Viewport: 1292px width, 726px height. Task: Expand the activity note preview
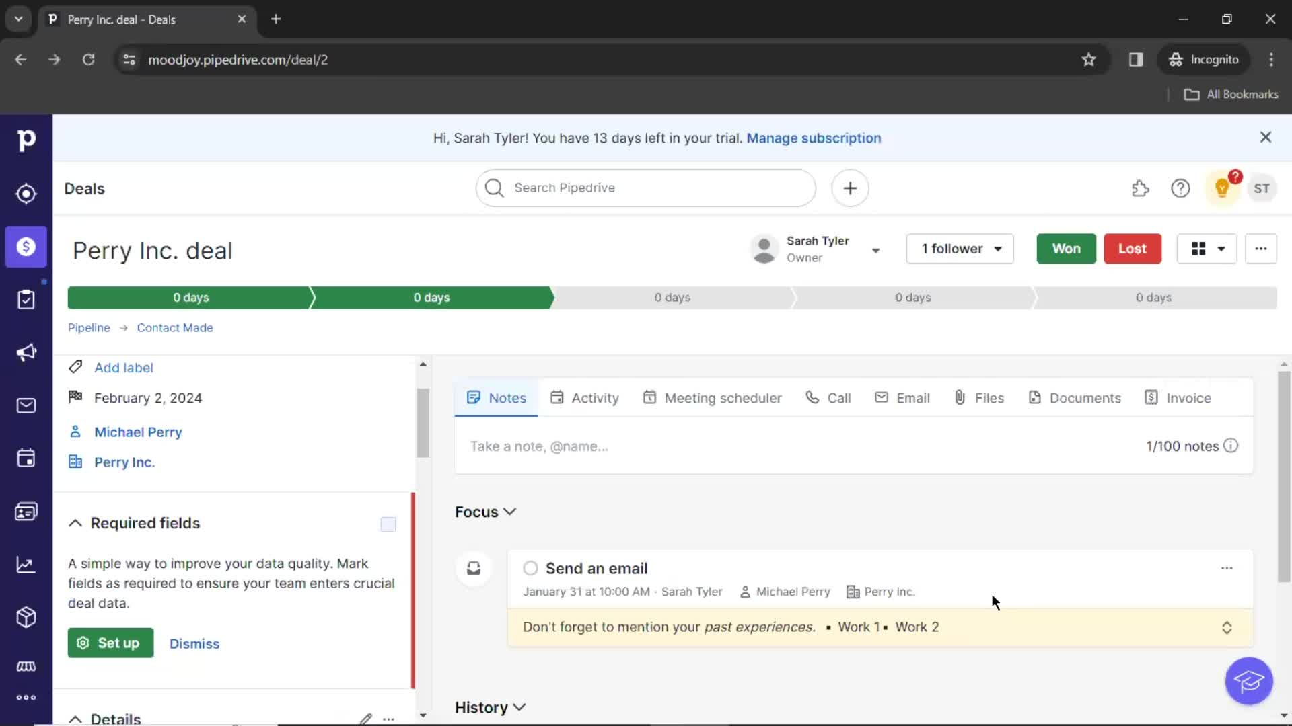click(1227, 627)
